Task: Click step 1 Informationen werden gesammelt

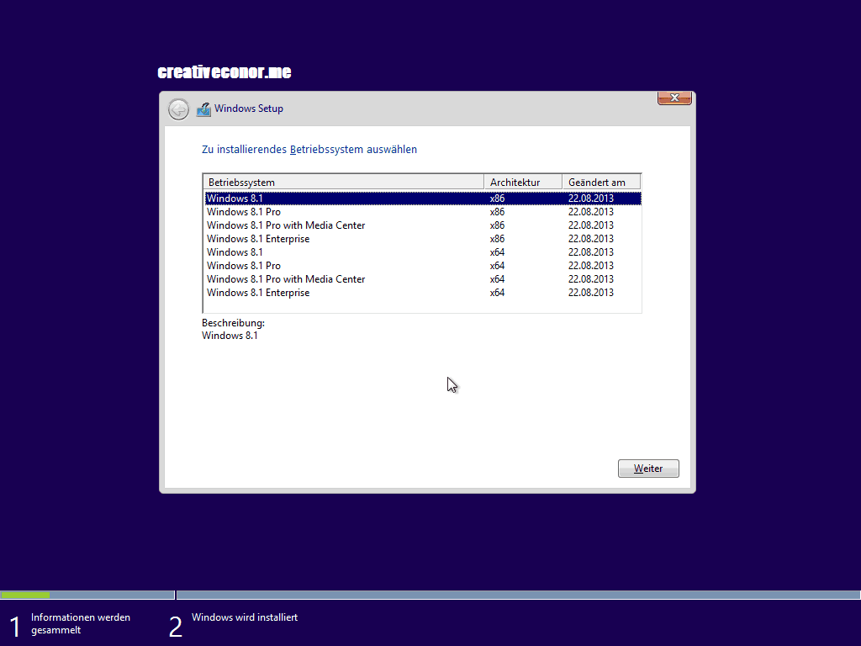Action: 71,624
